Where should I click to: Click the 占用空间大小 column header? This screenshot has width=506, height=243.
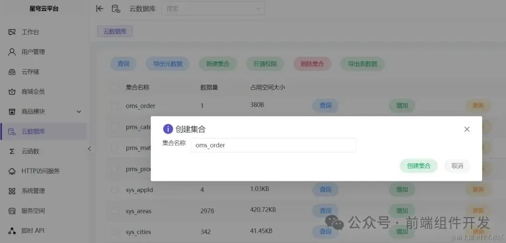(268, 87)
